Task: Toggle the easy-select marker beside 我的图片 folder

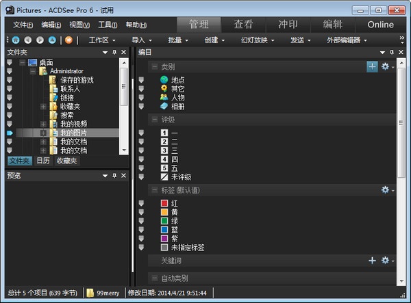Action: [x=10, y=133]
